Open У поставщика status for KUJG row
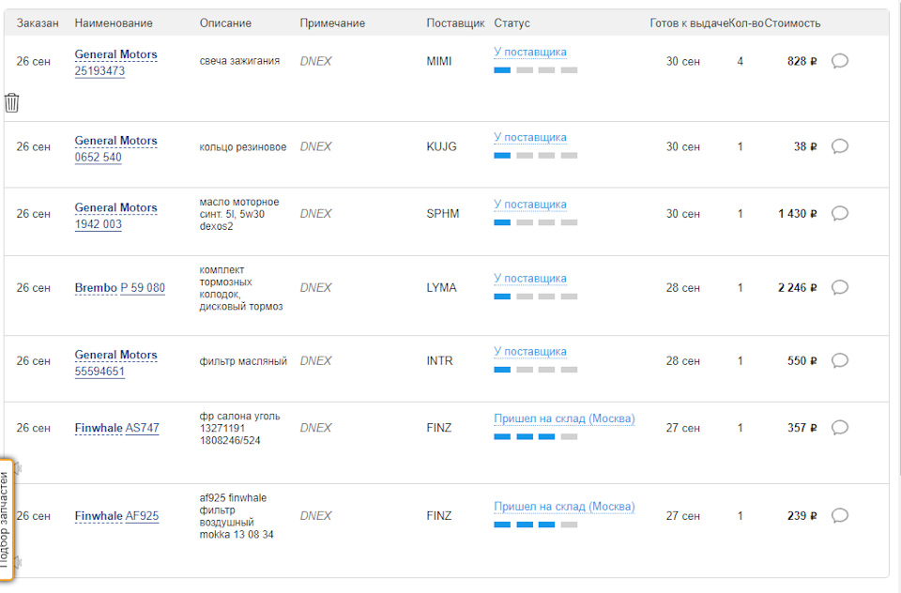This screenshot has height=593, width=901. (529, 137)
